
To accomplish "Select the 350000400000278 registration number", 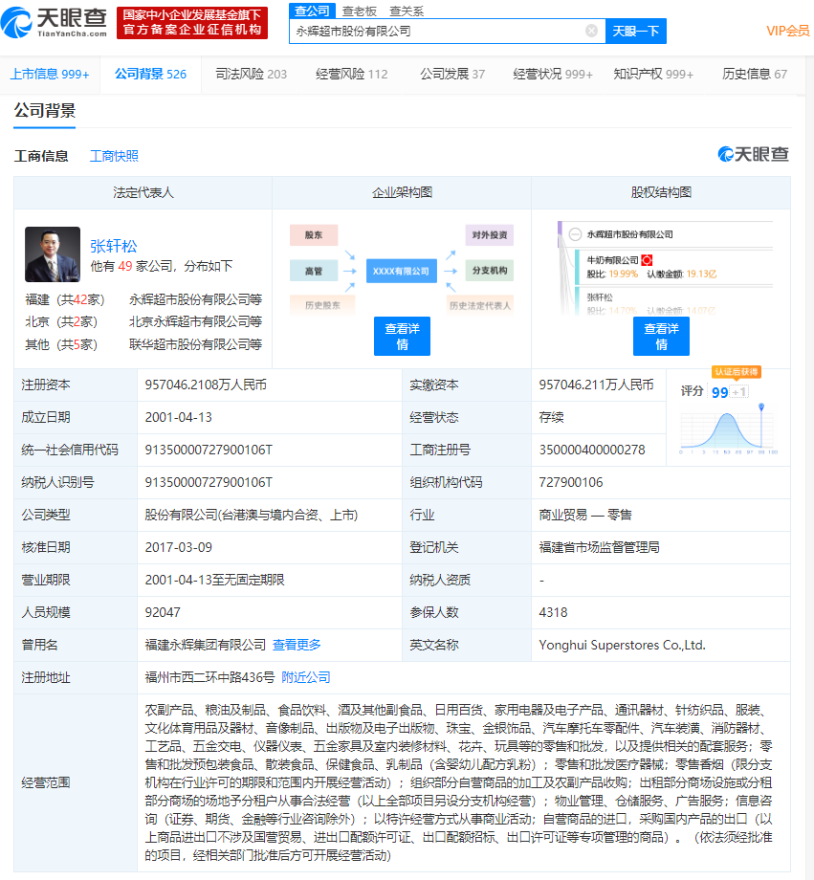I will tap(592, 451).
